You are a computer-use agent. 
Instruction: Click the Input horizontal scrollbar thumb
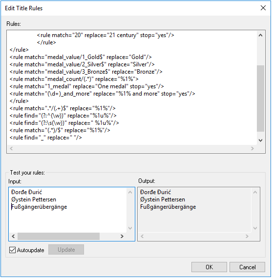click(x=59, y=236)
